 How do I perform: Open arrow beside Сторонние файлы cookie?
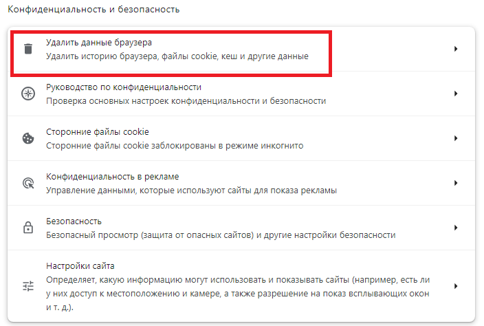pyautogui.click(x=455, y=138)
